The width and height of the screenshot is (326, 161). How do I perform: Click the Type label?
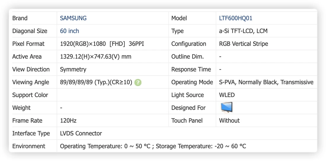(177, 31)
